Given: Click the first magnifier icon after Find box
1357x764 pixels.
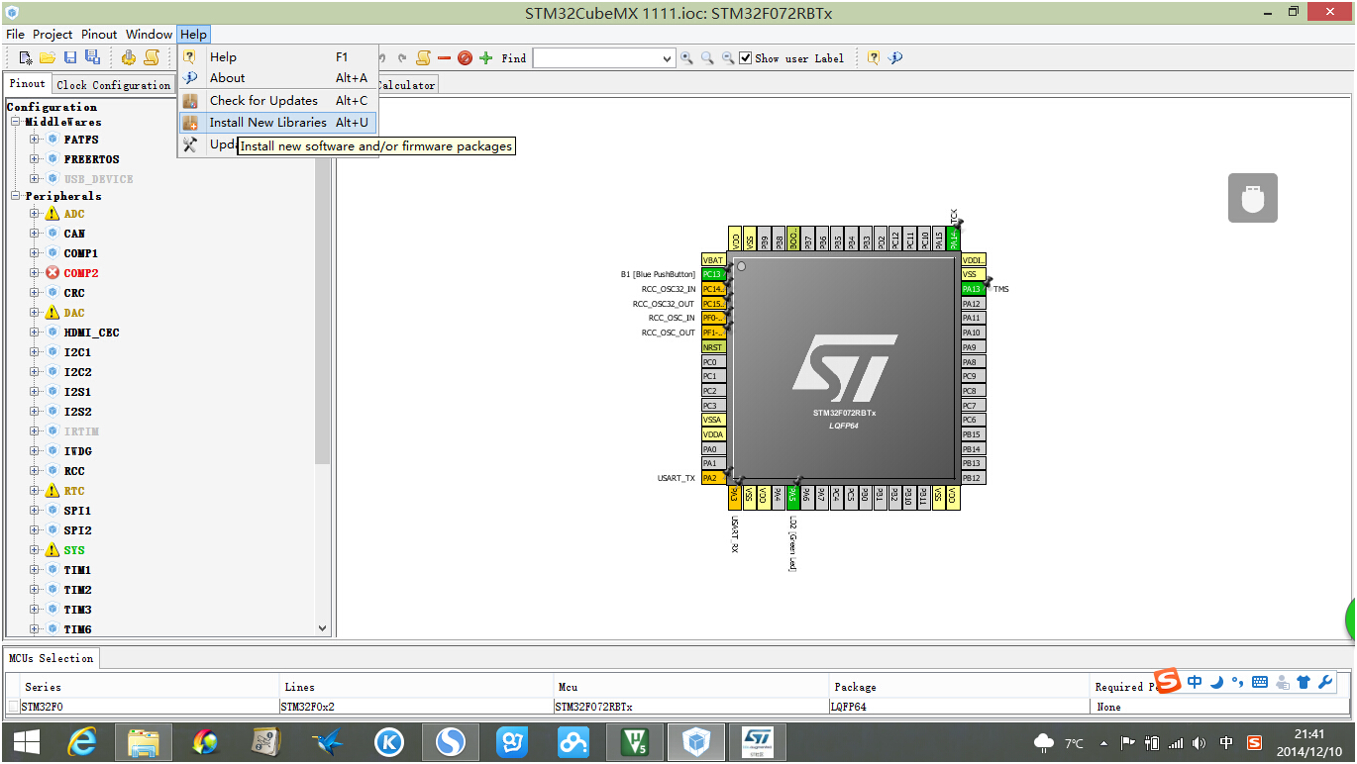Looking at the screenshot, I should point(686,58).
